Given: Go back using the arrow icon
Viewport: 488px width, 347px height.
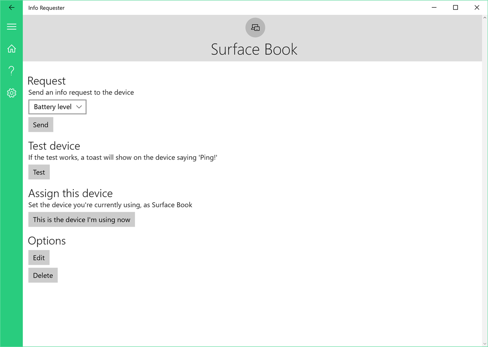Looking at the screenshot, I should click(12, 7).
